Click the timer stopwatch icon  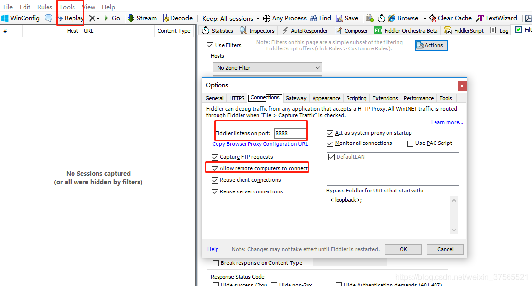click(x=381, y=18)
